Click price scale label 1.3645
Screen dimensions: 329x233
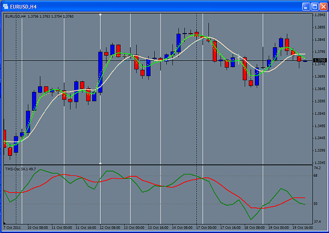pos(320,89)
